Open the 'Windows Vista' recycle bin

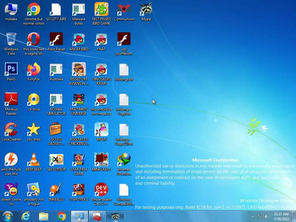(x=11, y=39)
